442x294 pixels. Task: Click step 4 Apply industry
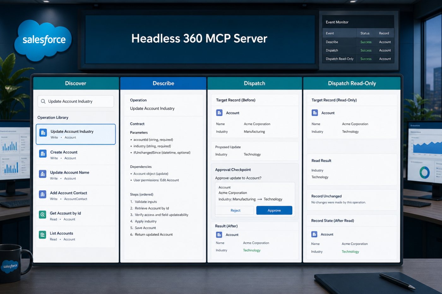pyautogui.click(x=143, y=221)
